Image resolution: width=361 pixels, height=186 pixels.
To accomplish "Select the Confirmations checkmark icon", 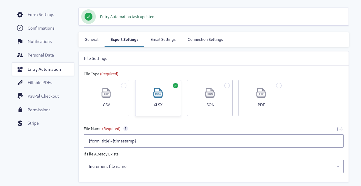I will click(20, 28).
